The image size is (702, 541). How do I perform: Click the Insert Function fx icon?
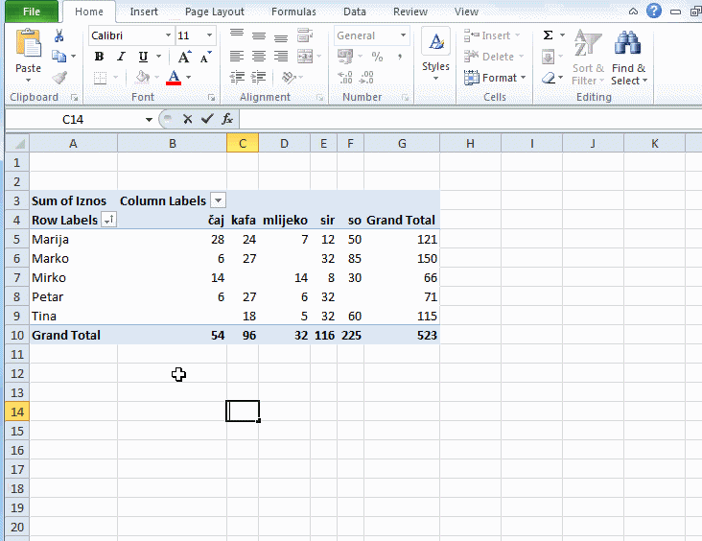227,119
